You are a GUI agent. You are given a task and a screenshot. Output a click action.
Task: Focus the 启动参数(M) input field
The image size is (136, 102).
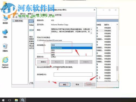[x=73, y=74]
